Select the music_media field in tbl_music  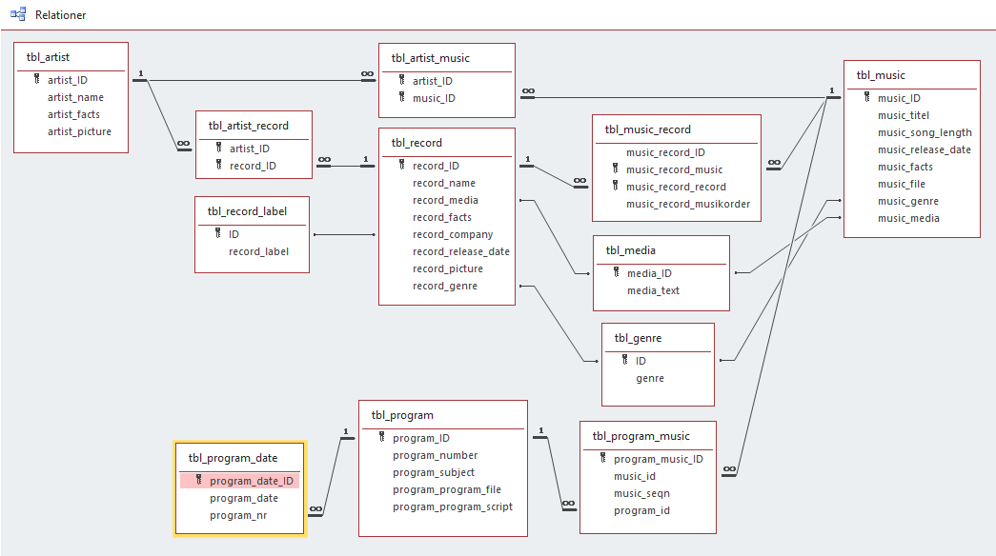(908, 218)
